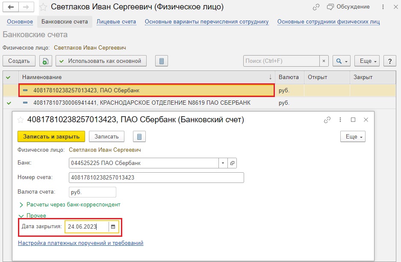Open Основные варианты перечисления сотруднику tab
Viewport: 401px width, 262px height.
point(206,22)
